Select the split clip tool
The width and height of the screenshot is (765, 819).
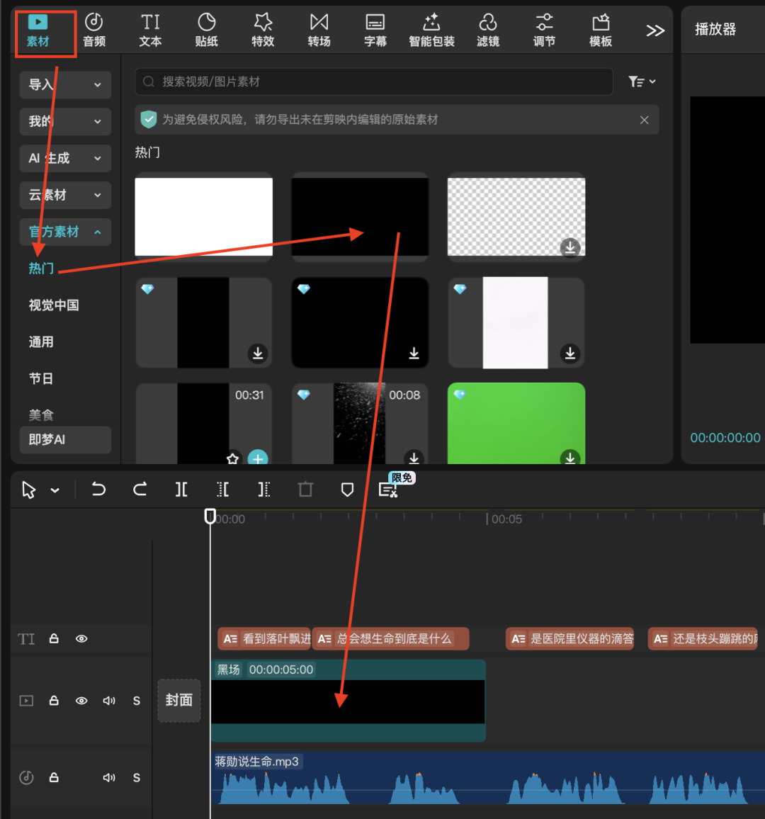click(181, 490)
